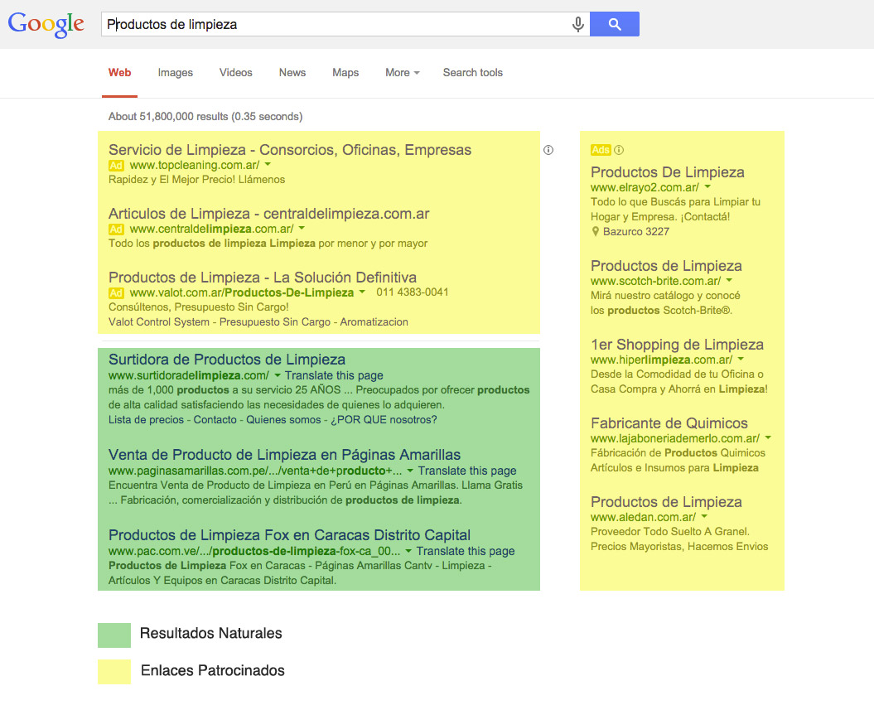Viewport: 874px width, 710px height.
Task: Click phone number 011 4383-0041
Action: tap(412, 292)
